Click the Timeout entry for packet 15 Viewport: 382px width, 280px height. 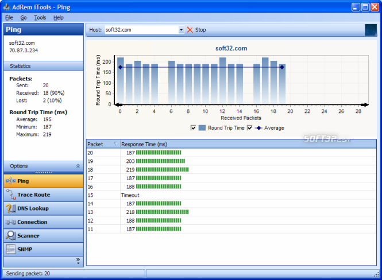coord(130,195)
